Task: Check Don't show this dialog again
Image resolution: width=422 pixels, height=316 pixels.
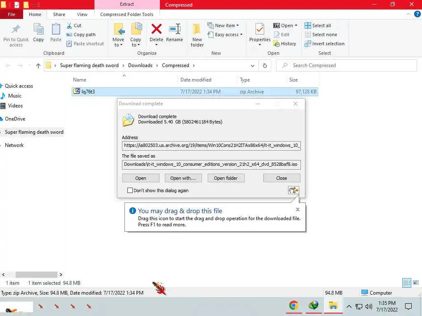Action: (x=130, y=190)
